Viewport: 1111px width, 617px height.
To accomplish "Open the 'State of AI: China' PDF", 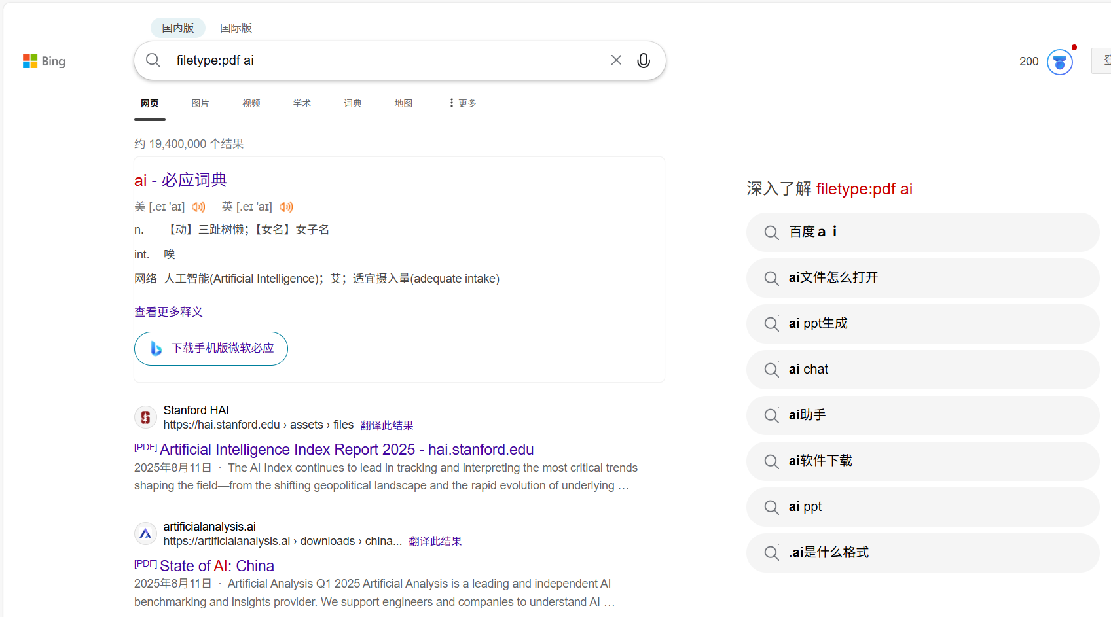I will tap(217, 566).
